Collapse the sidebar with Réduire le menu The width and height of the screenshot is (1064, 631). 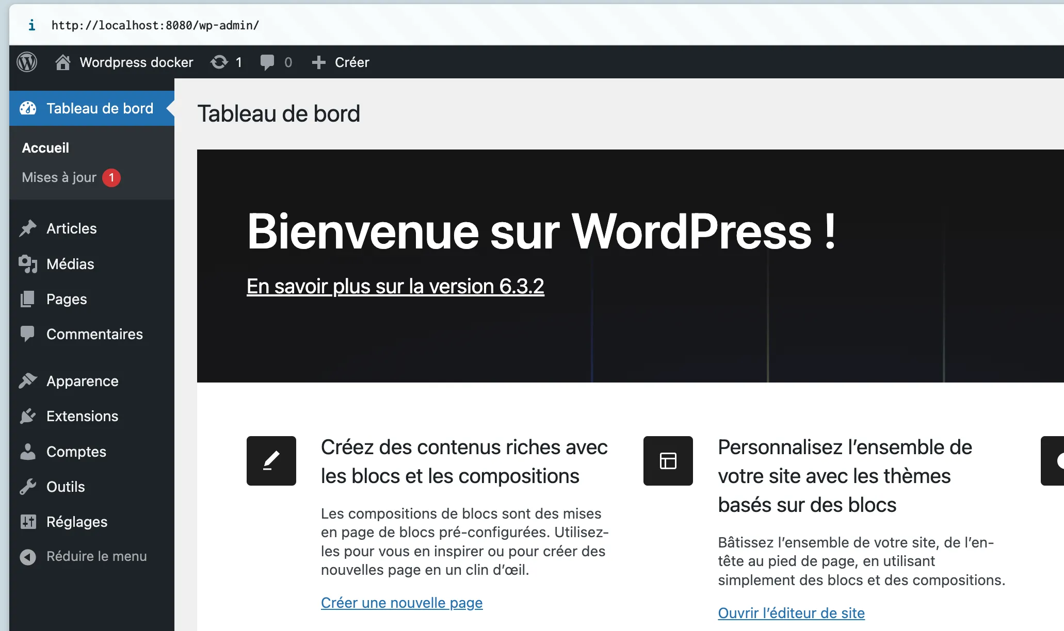click(x=96, y=556)
